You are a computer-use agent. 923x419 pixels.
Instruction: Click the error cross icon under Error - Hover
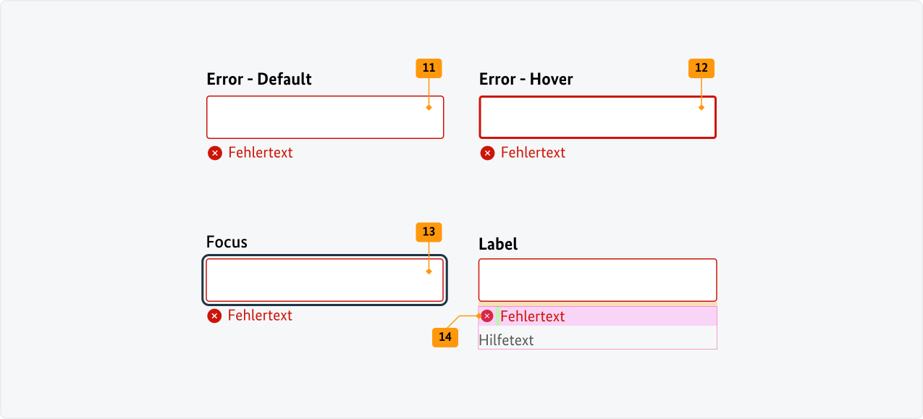(486, 153)
